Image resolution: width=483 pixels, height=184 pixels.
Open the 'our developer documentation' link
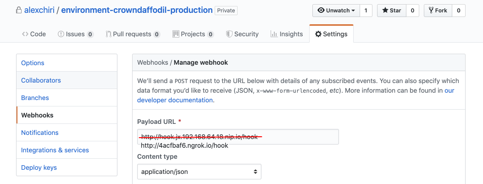[x=175, y=100]
